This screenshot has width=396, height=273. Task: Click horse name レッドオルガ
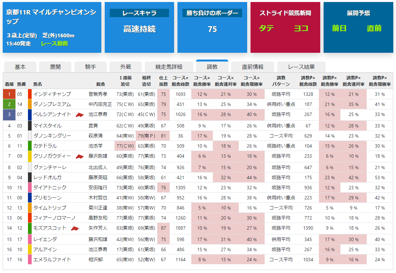(47, 178)
